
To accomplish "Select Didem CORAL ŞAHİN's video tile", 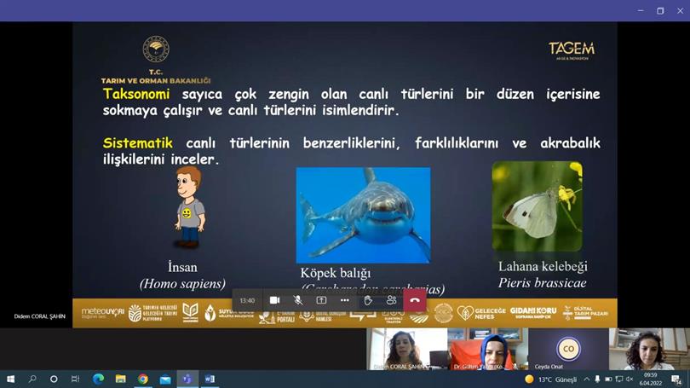I will point(406,350).
